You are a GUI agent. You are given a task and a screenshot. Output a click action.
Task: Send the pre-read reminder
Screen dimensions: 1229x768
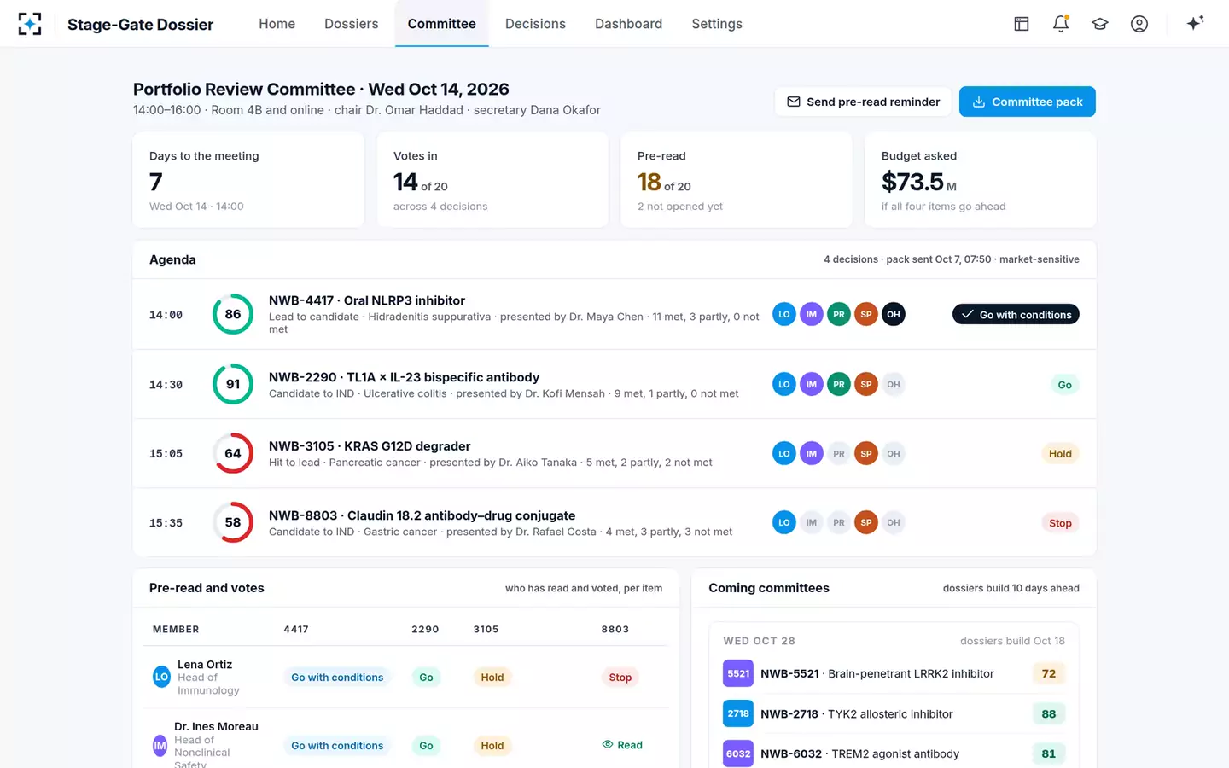[863, 102]
